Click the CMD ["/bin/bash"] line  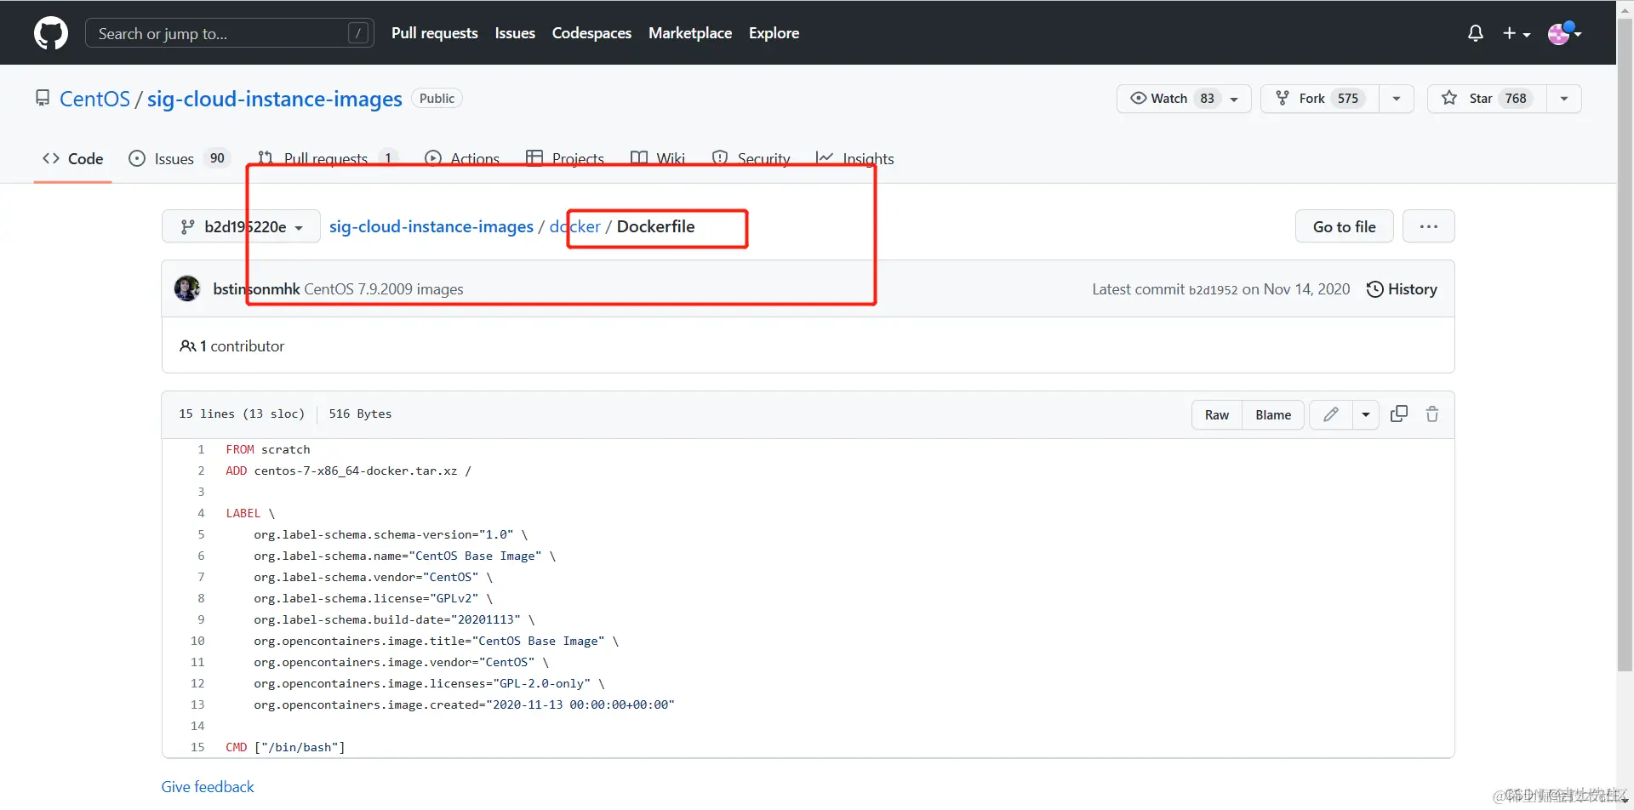[285, 747]
